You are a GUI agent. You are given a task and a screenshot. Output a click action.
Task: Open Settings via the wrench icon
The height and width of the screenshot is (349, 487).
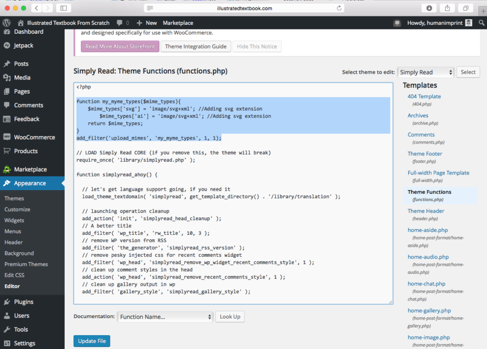[x=7, y=343]
